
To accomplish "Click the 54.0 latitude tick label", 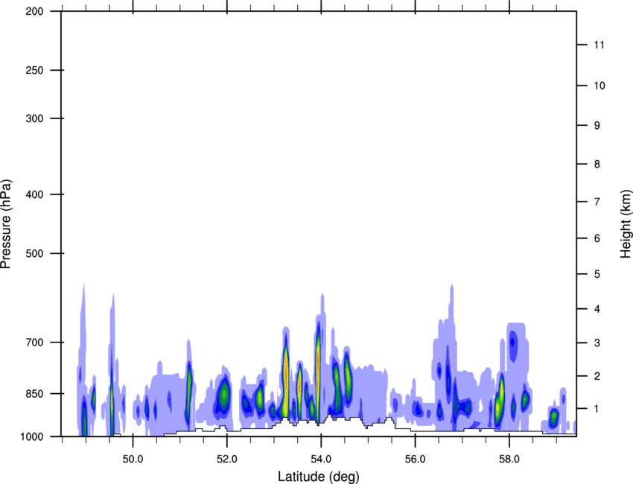I will 321,459.
